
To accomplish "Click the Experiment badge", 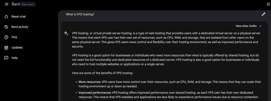I will (x=28, y=4).
